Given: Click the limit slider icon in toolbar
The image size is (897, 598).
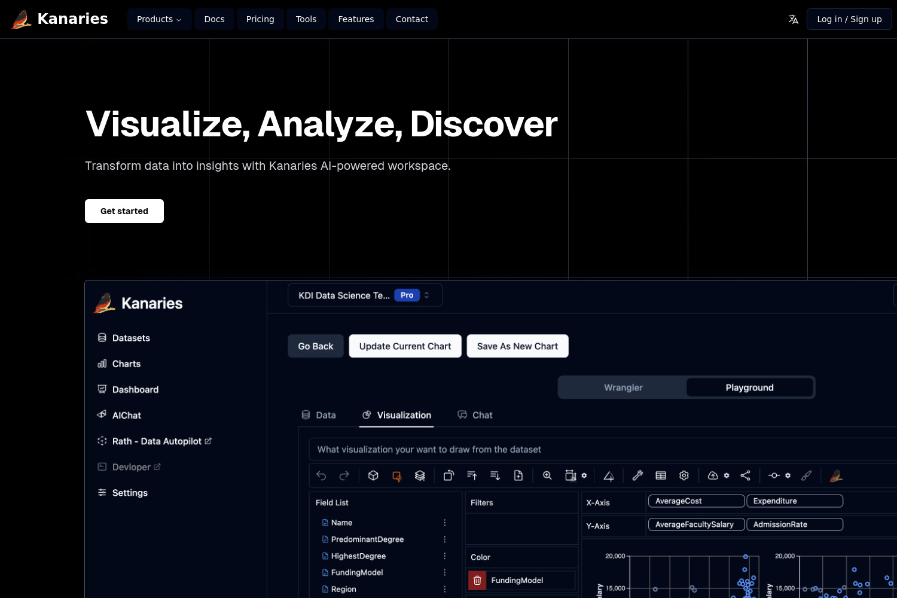Looking at the screenshot, I should (774, 475).
